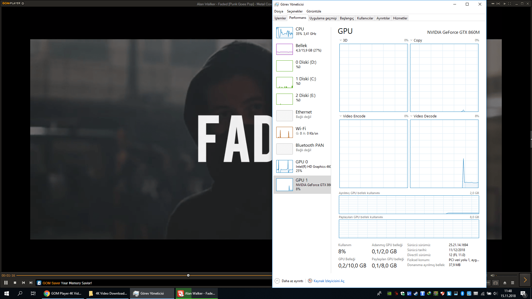
Task: Take a screenshot with GOM camera icon
Action: tap(496, 283)
